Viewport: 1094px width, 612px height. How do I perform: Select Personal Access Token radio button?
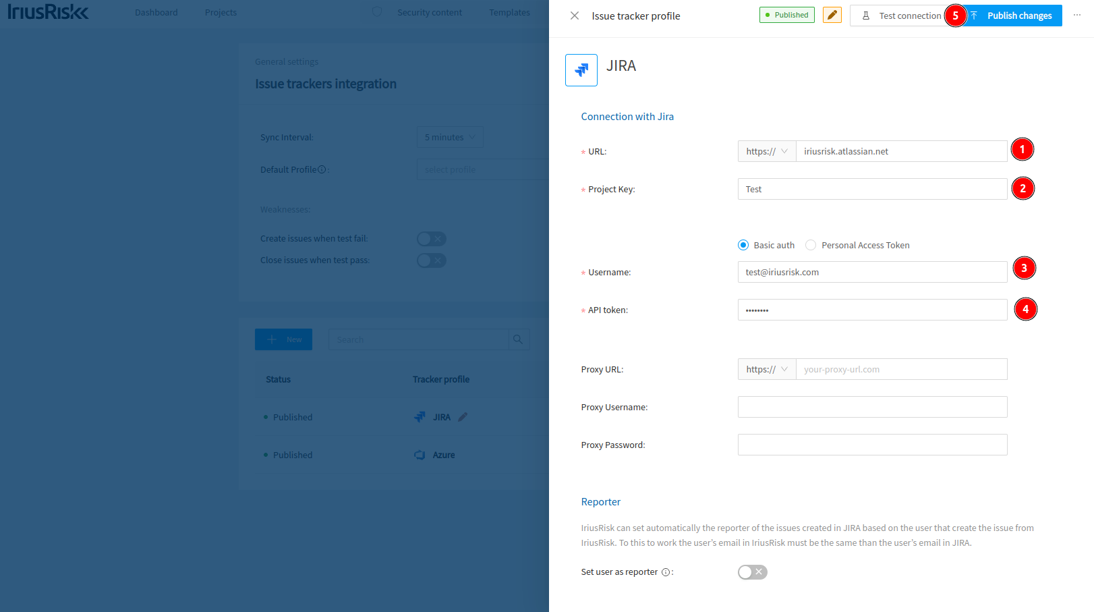pyautogui.click(x=811, y=245)
